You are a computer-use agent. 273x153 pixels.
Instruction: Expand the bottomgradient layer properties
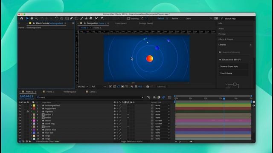click(31, 105)
